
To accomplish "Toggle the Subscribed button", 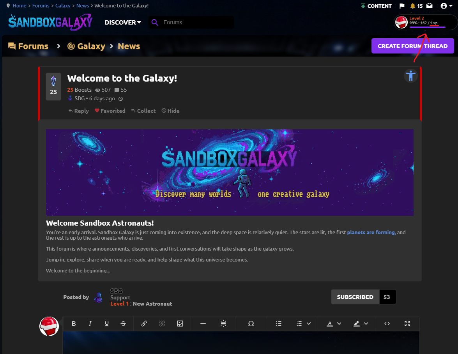I will pos(355,297).
